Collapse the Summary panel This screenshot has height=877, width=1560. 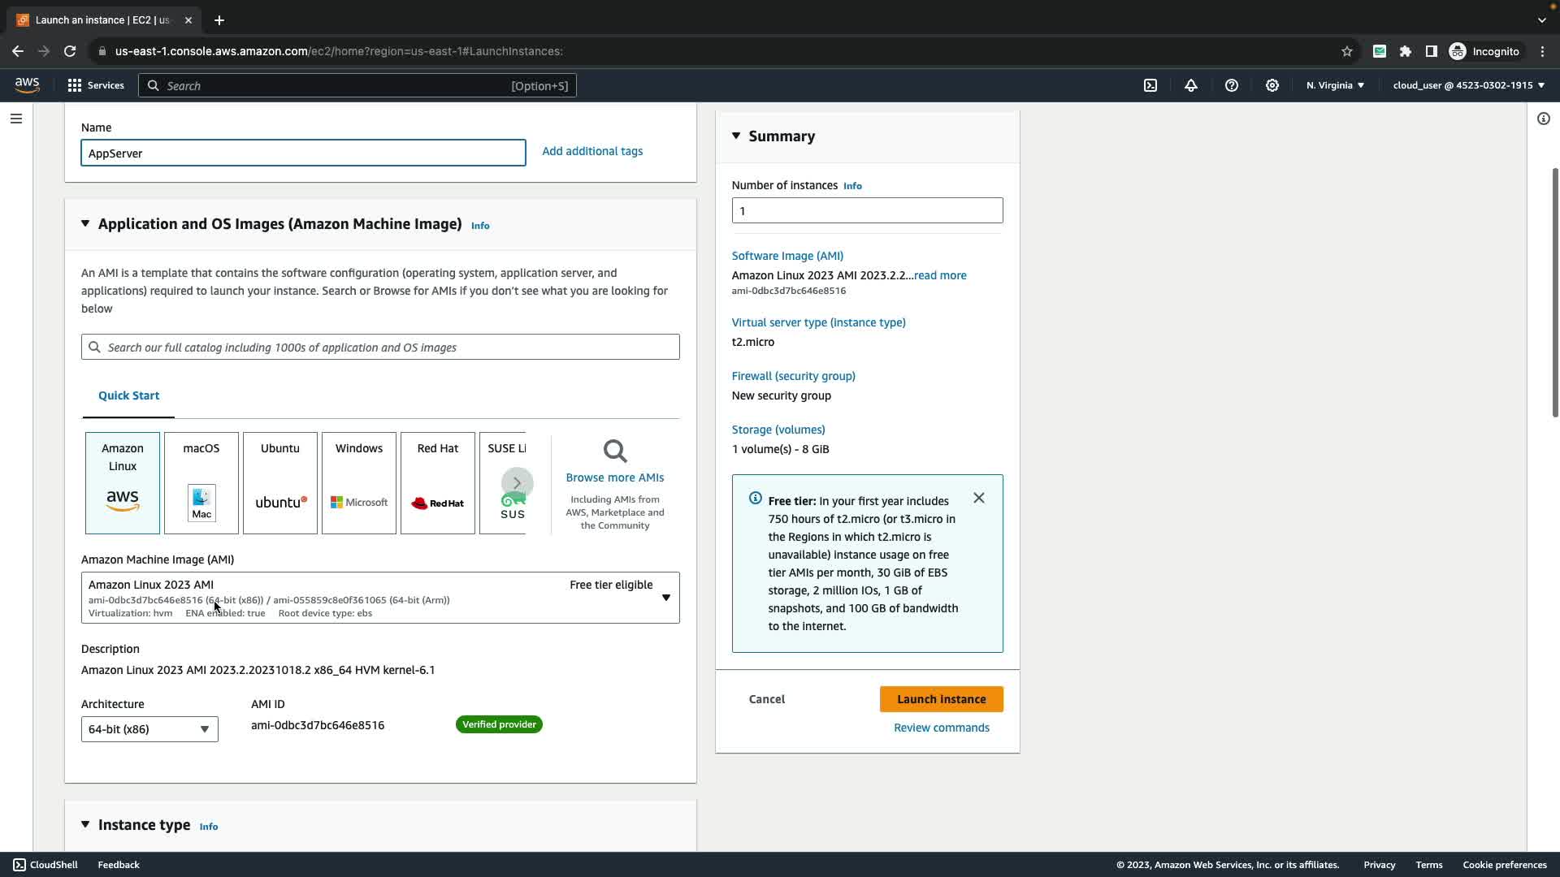(736, 136)
